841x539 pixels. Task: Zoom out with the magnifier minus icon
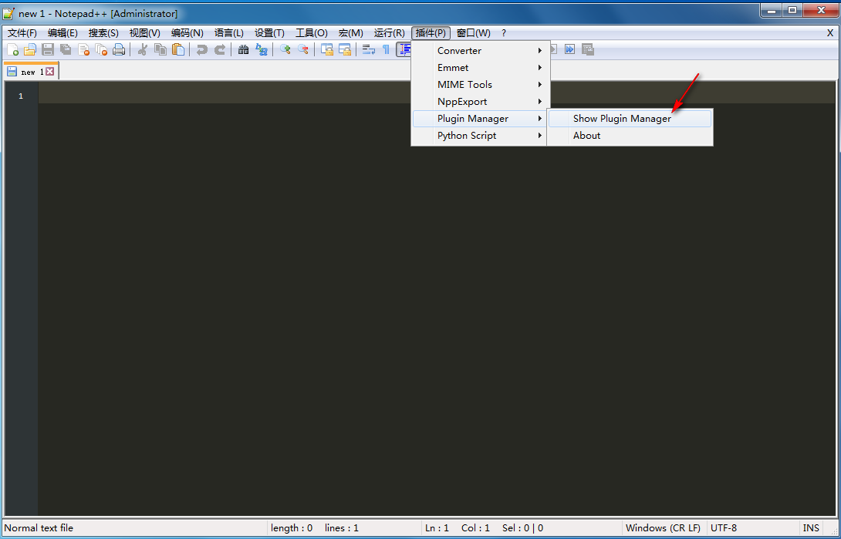point(303,50)
